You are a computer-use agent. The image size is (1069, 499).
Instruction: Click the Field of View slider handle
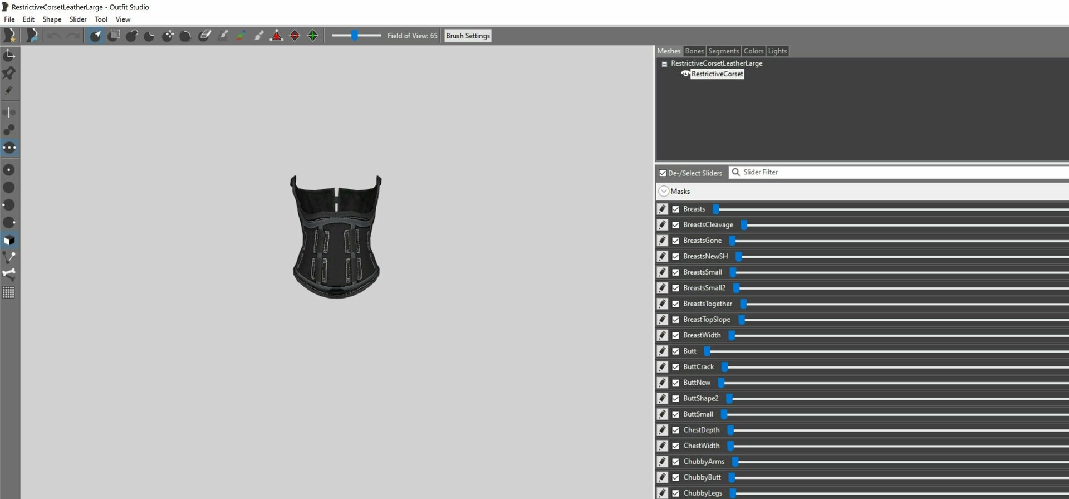tap(355, 36)
